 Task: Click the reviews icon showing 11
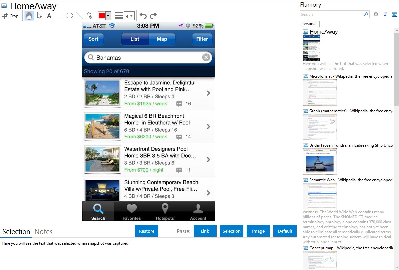pos(179,170)
